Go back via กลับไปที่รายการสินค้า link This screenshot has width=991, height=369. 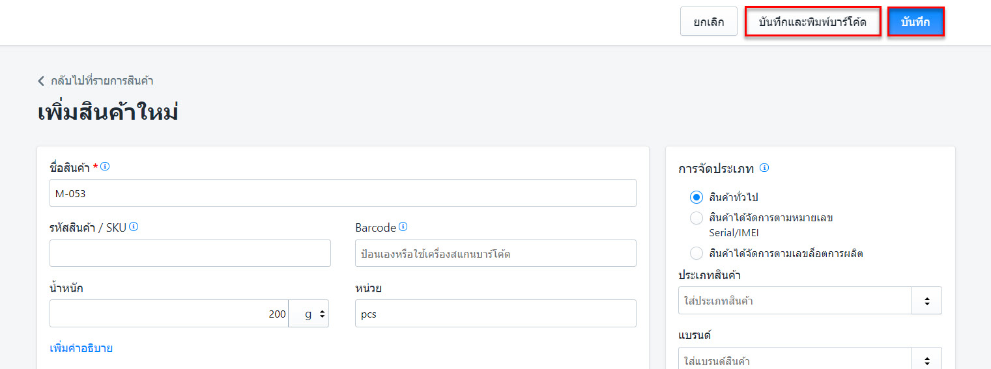[102, 81]
